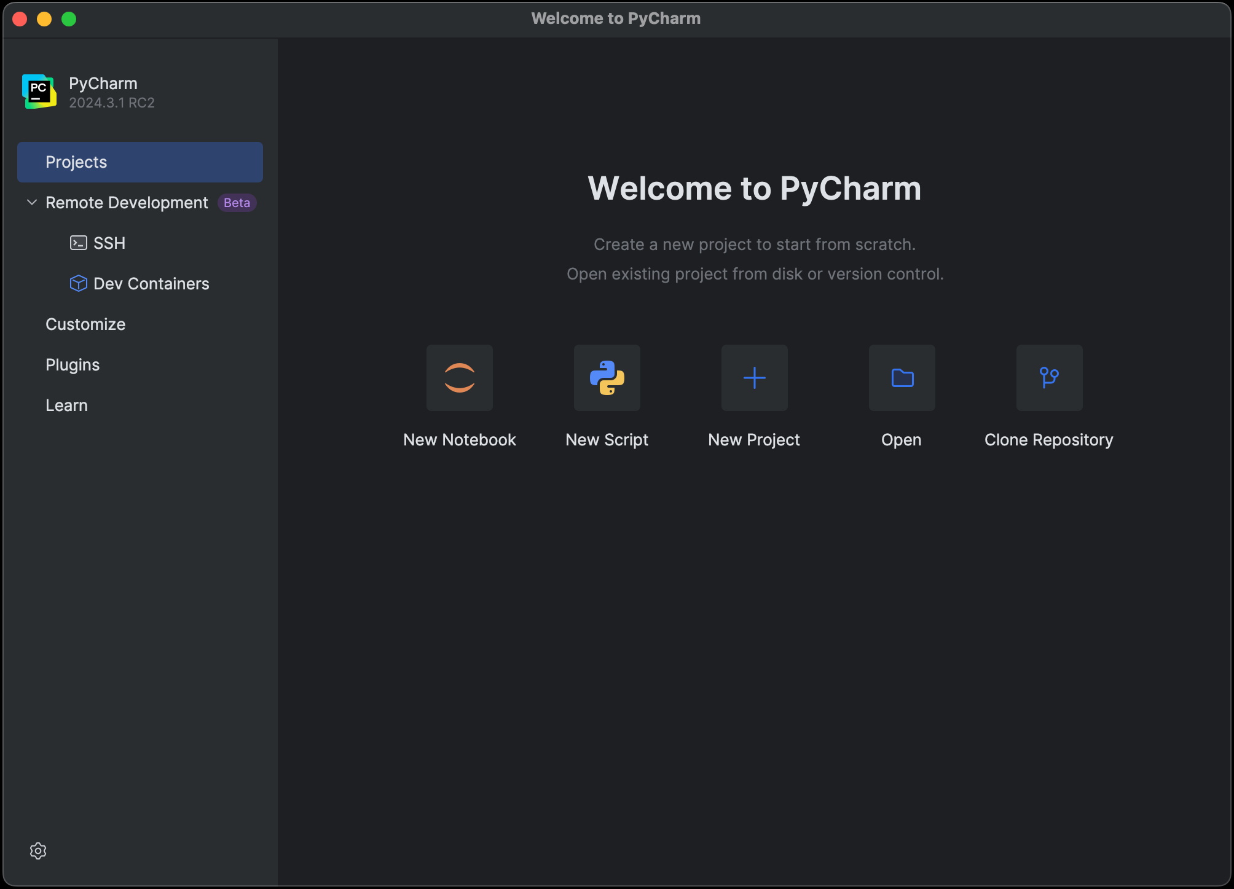Click the Dev Containers cube icon
This screenshot has height=889, width=1234.
tap(79, 283)
